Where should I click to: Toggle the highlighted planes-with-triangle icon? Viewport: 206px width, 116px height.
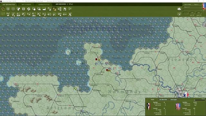pyautogui.click(x=54, y=9)
